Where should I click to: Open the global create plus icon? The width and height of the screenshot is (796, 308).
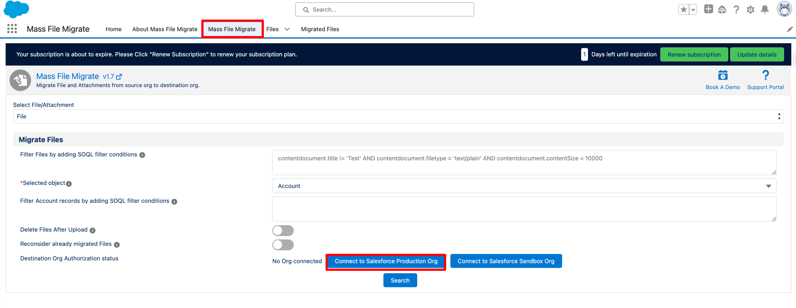coord(708,9)
